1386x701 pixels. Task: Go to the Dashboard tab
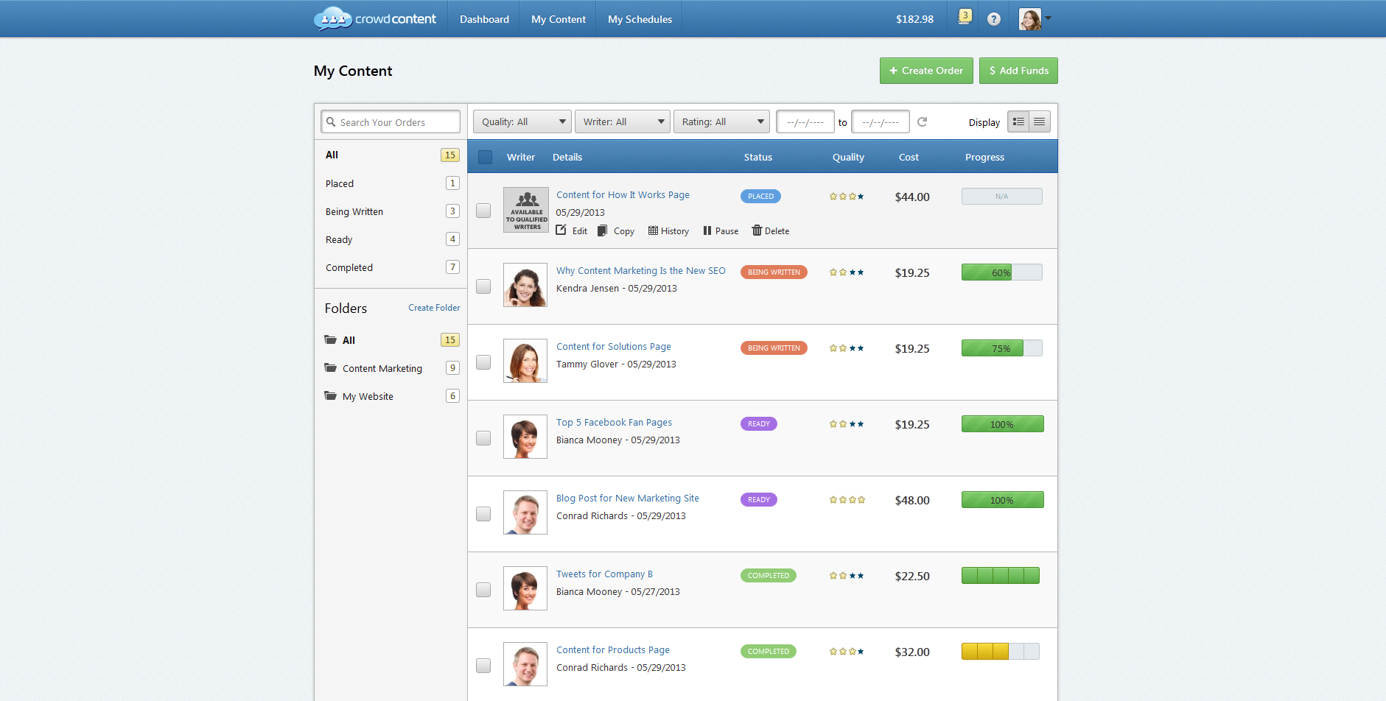[484, 19]
